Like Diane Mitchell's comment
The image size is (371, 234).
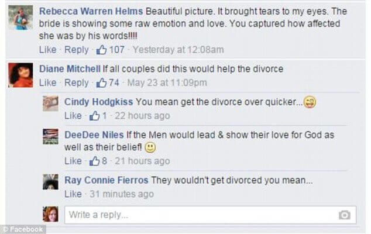pos(47,82)
